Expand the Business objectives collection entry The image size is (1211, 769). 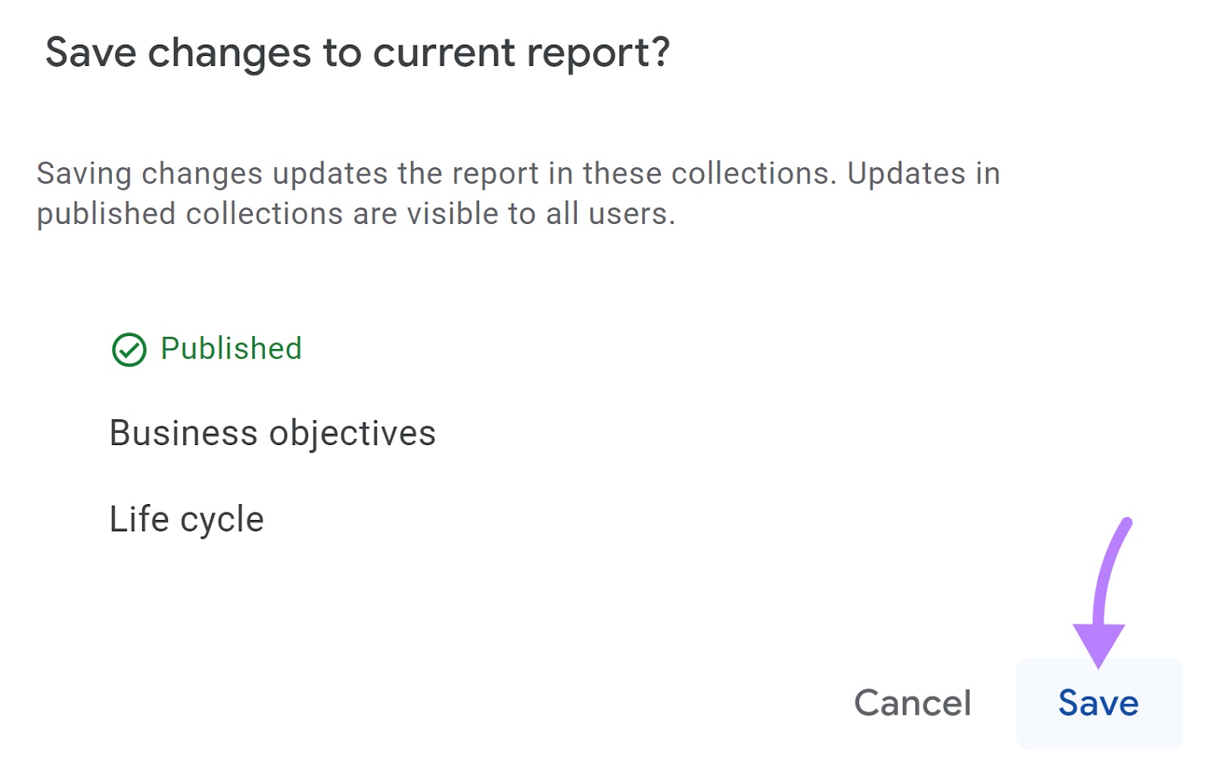[272, 433]
